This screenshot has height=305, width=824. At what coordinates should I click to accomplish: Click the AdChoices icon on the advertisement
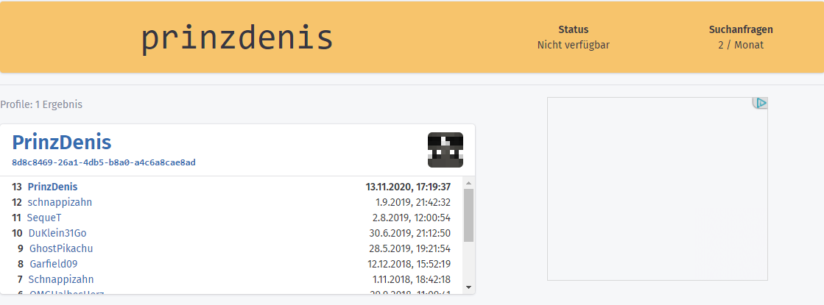[761, 103]
